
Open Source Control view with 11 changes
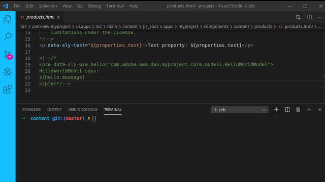coord(8,55)
